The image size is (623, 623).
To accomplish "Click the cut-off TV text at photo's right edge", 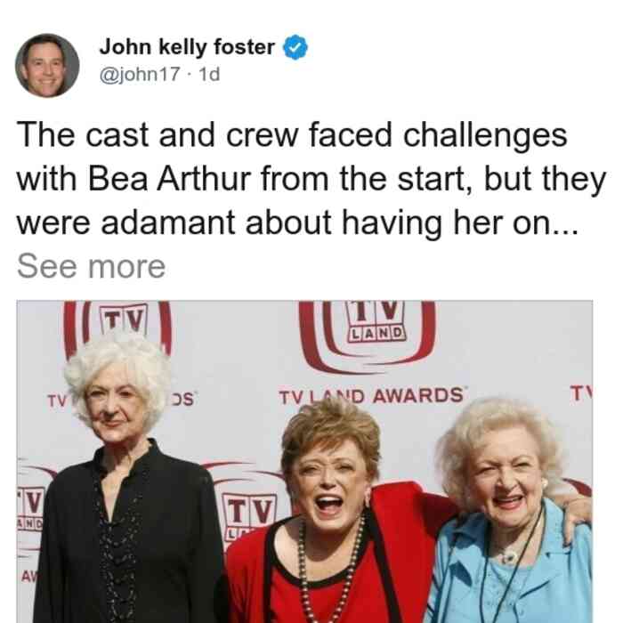I will coord(582,393).
